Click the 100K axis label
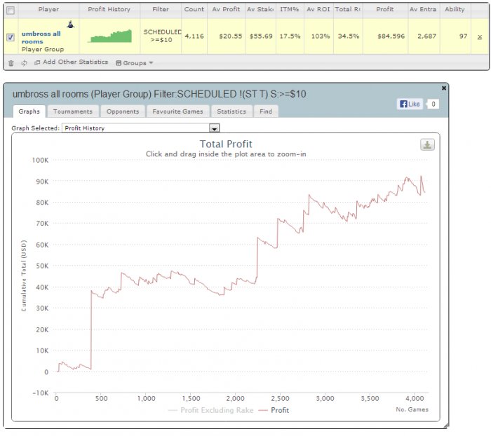This screenshot has width=491, height=436. 40,161
